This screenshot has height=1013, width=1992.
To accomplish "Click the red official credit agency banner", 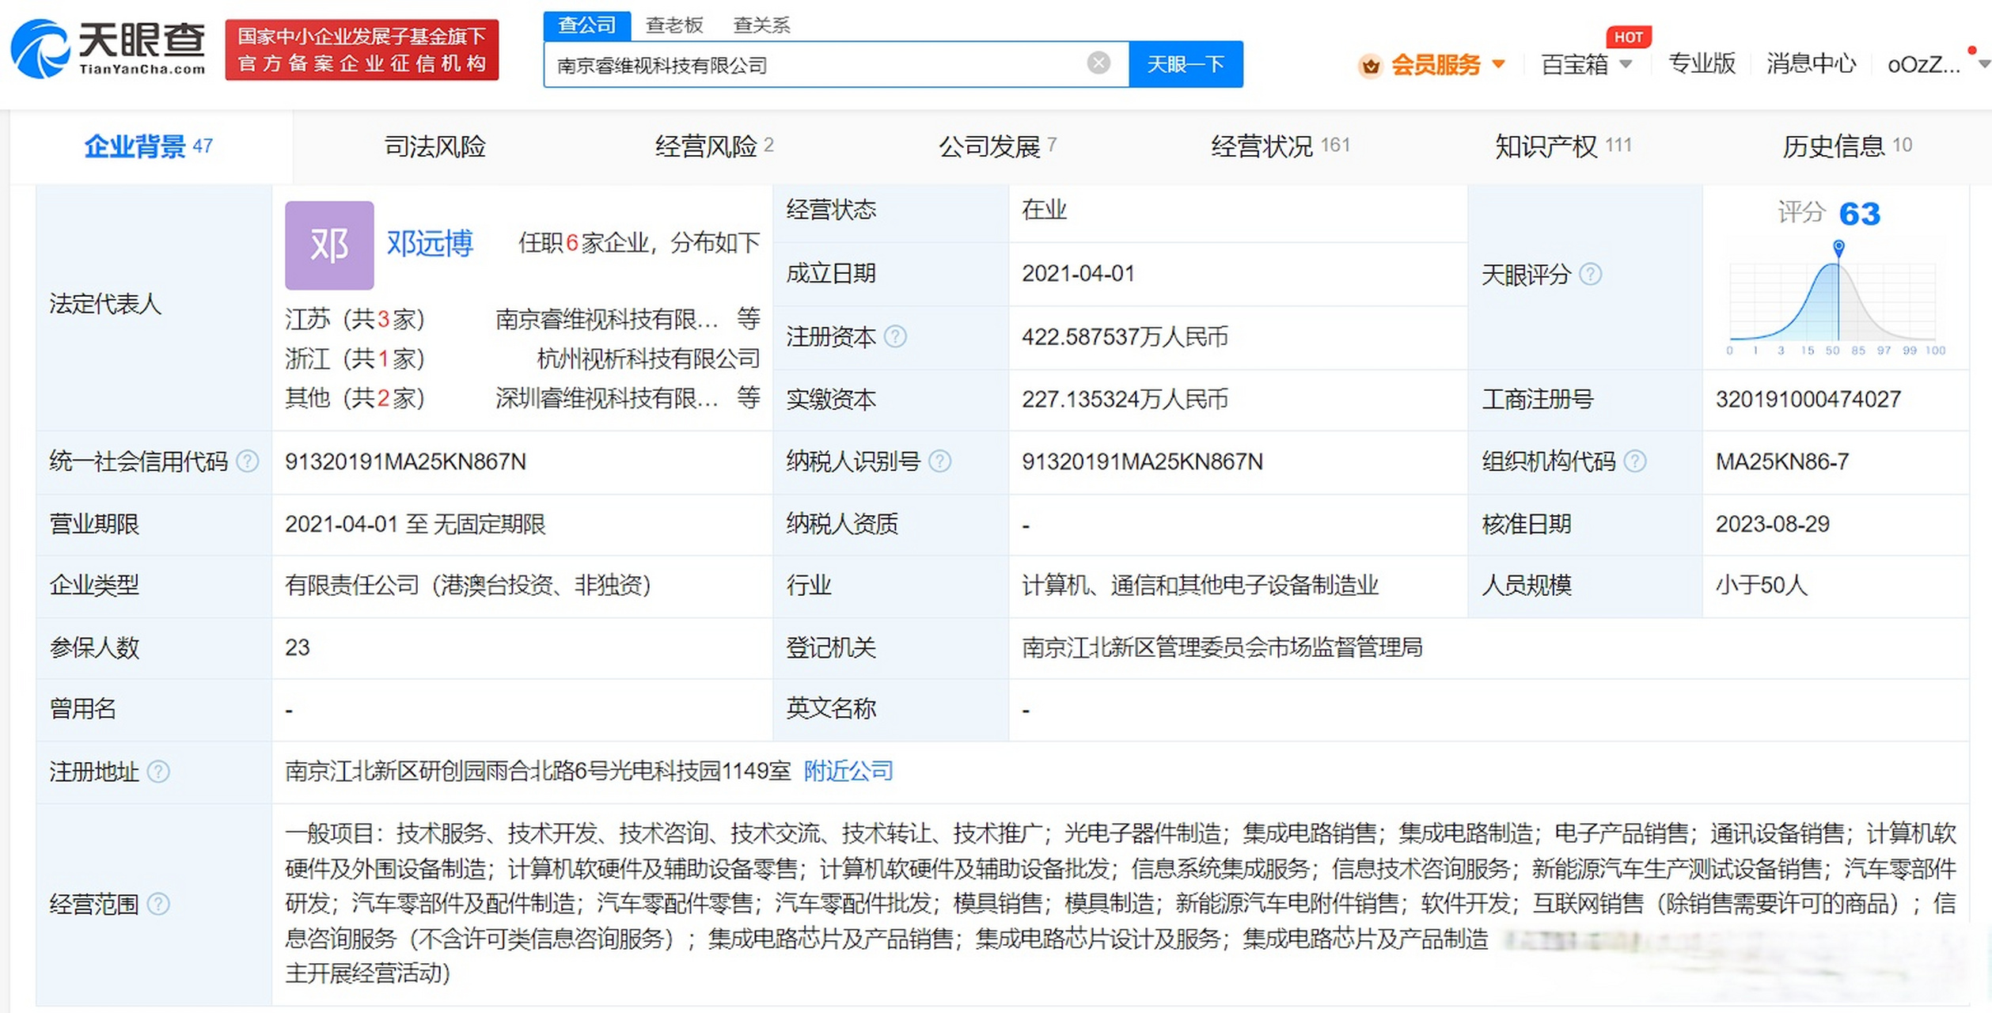I will click(x=362, y=50).
